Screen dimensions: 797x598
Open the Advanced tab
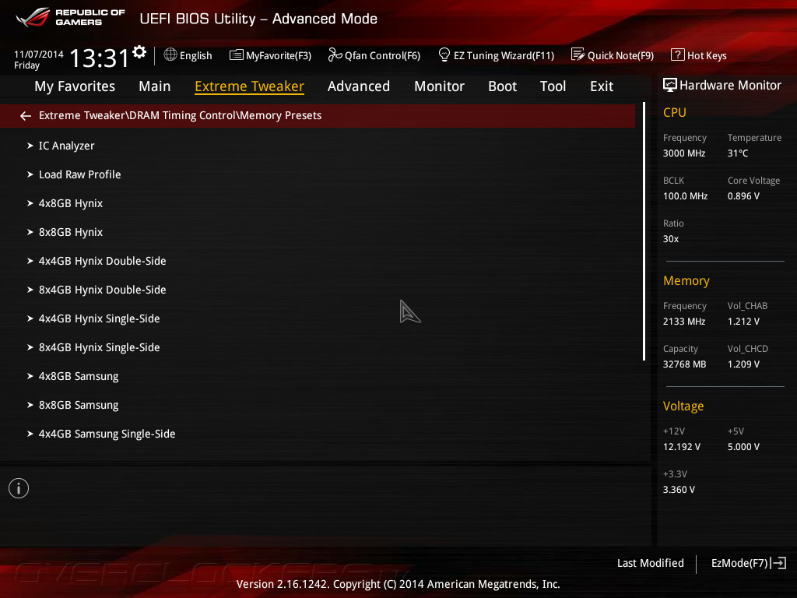tap(358, 86)
